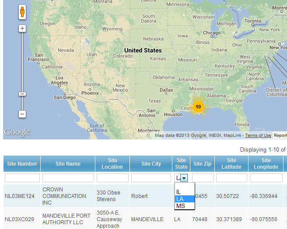Screen dimensions: 287x229
Task: Click the Street View pegman icon
Action: coord(22,12)
